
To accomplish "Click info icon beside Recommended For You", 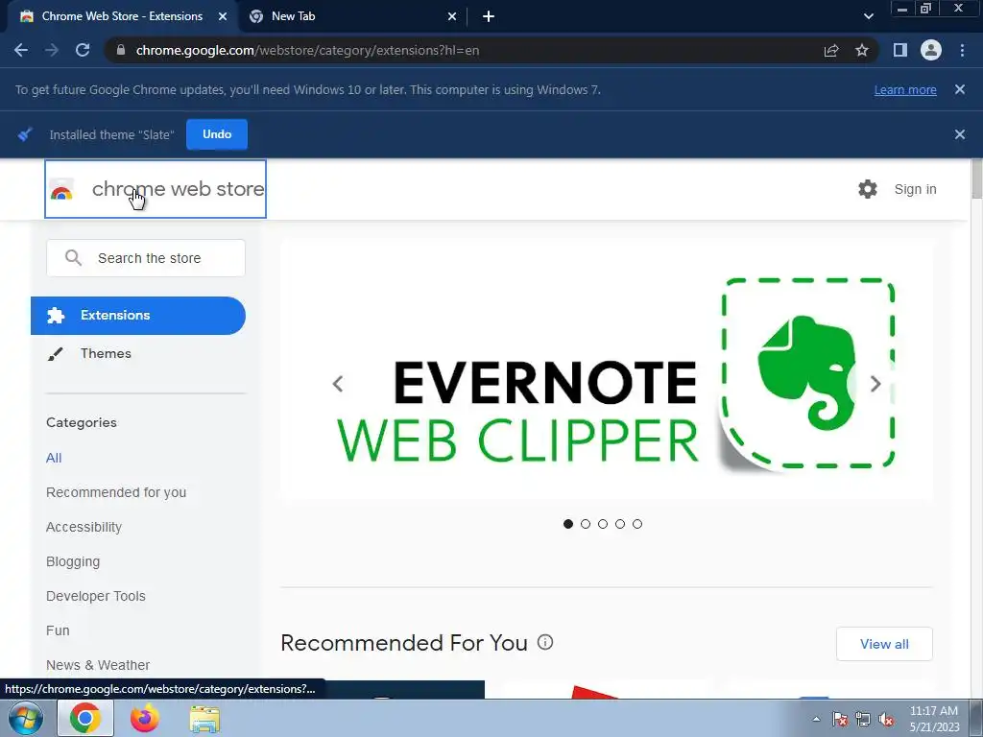I will click(545, 642).
